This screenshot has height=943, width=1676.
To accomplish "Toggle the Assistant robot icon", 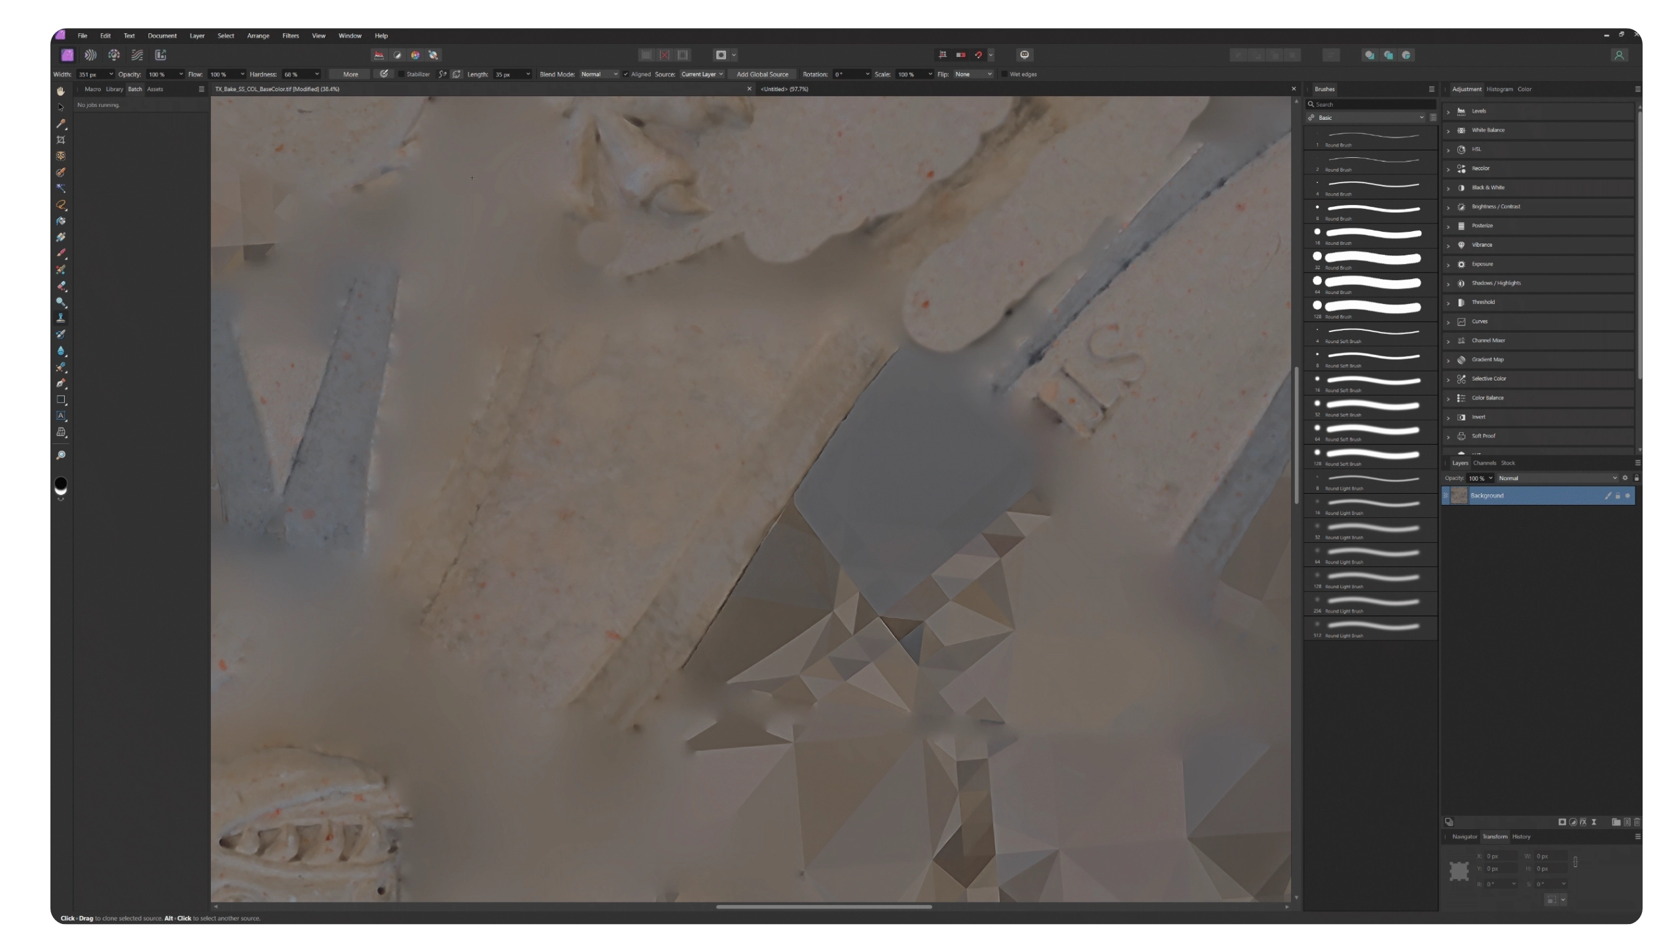I will click(1025, 55).
